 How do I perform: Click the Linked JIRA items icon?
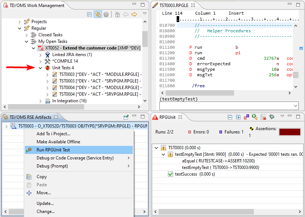click(48, 55)
